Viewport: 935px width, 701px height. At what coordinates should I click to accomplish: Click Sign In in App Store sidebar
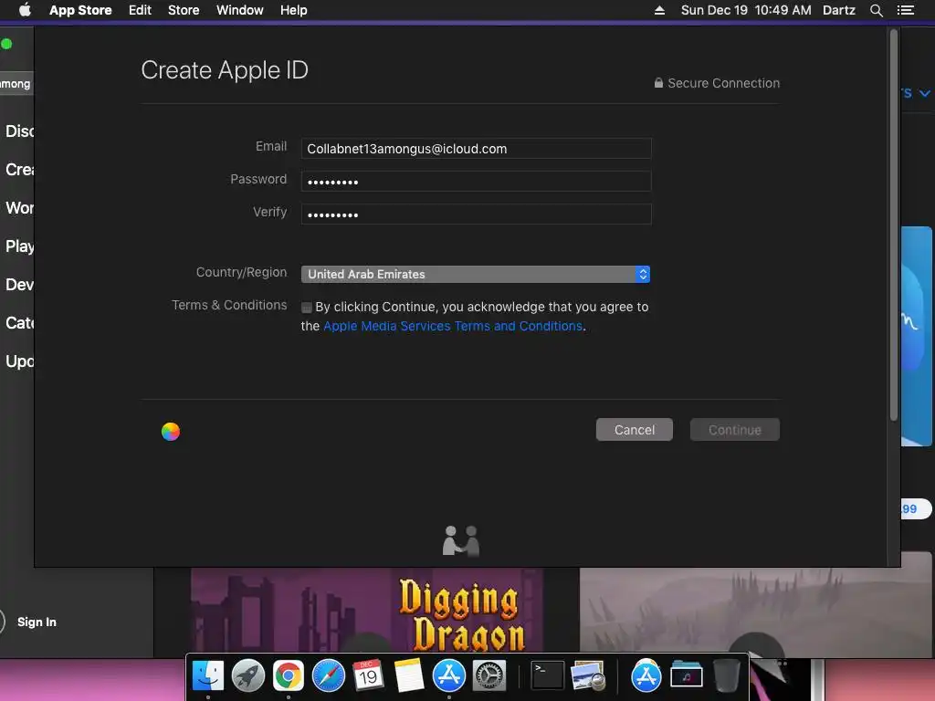37,622
